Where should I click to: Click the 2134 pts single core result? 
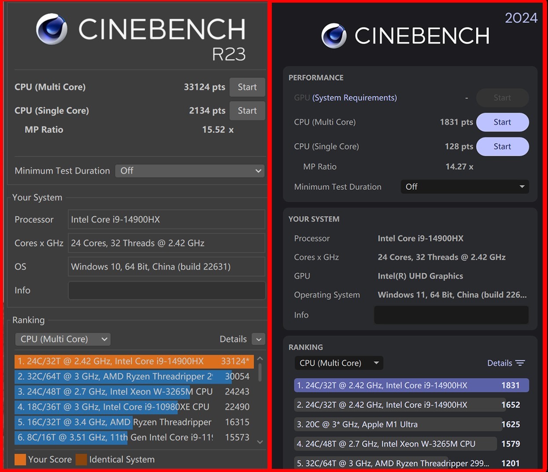coord(207,111)
